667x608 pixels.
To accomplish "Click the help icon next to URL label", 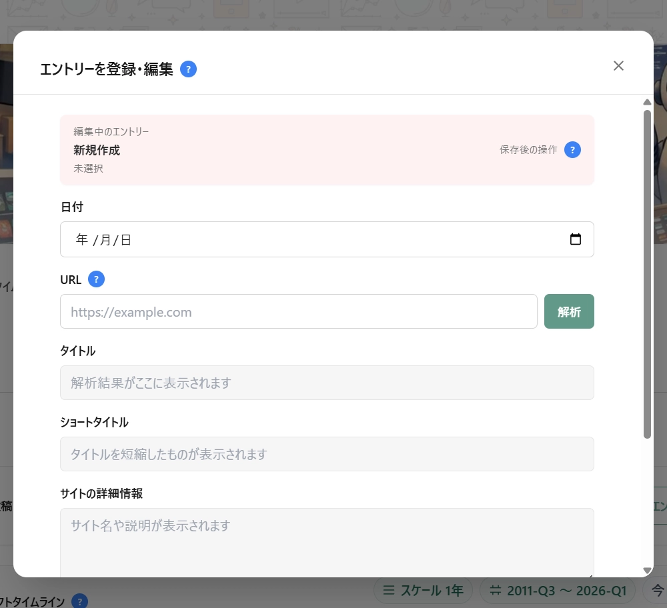I will pyautogui.click(x=96, y=279).
